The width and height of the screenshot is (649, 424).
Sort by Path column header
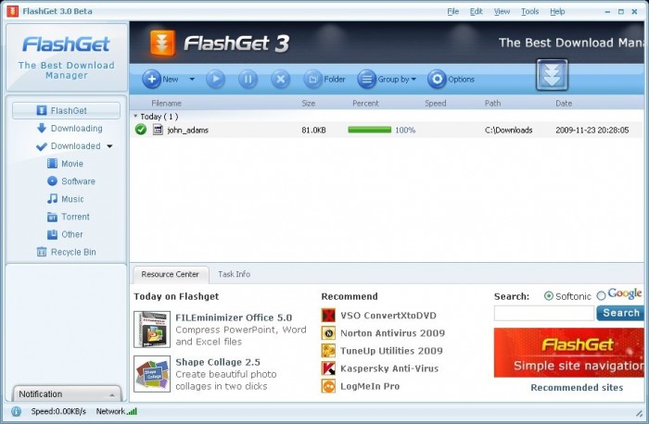point(492,104)
